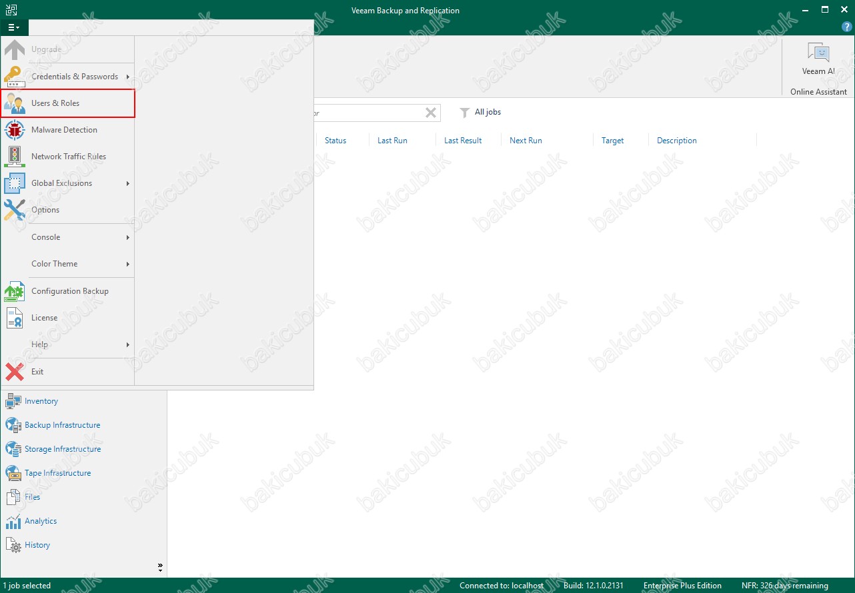Image resolution: width=855 pixels, height=593 pixels.
Task: Click the blue help question mark icon
Action: click(847, 27)
